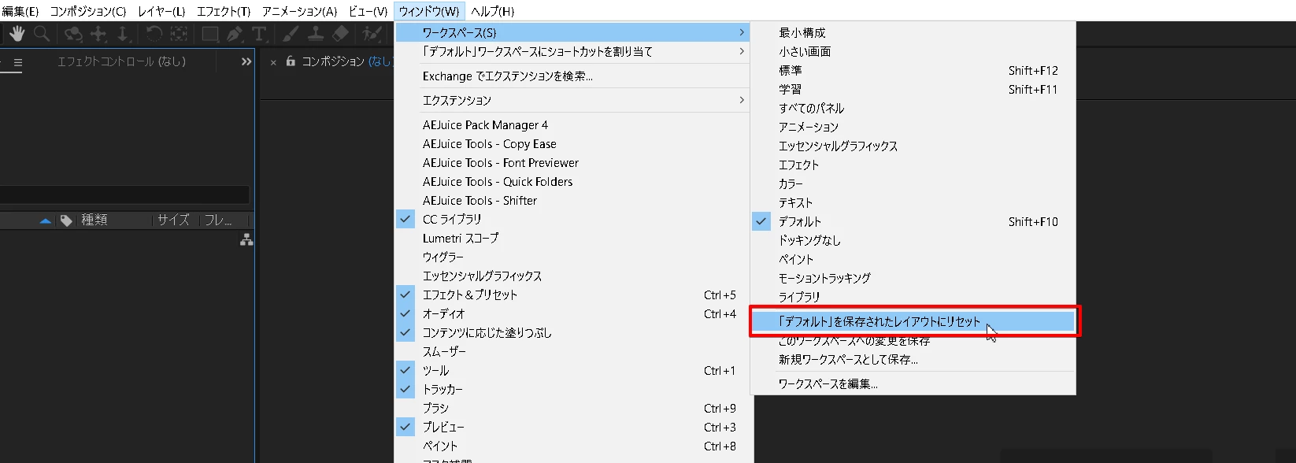Open the アニメーション(A) menu in the menu bar
Viewport: 1296px width, 463px height.
point(299,11)
